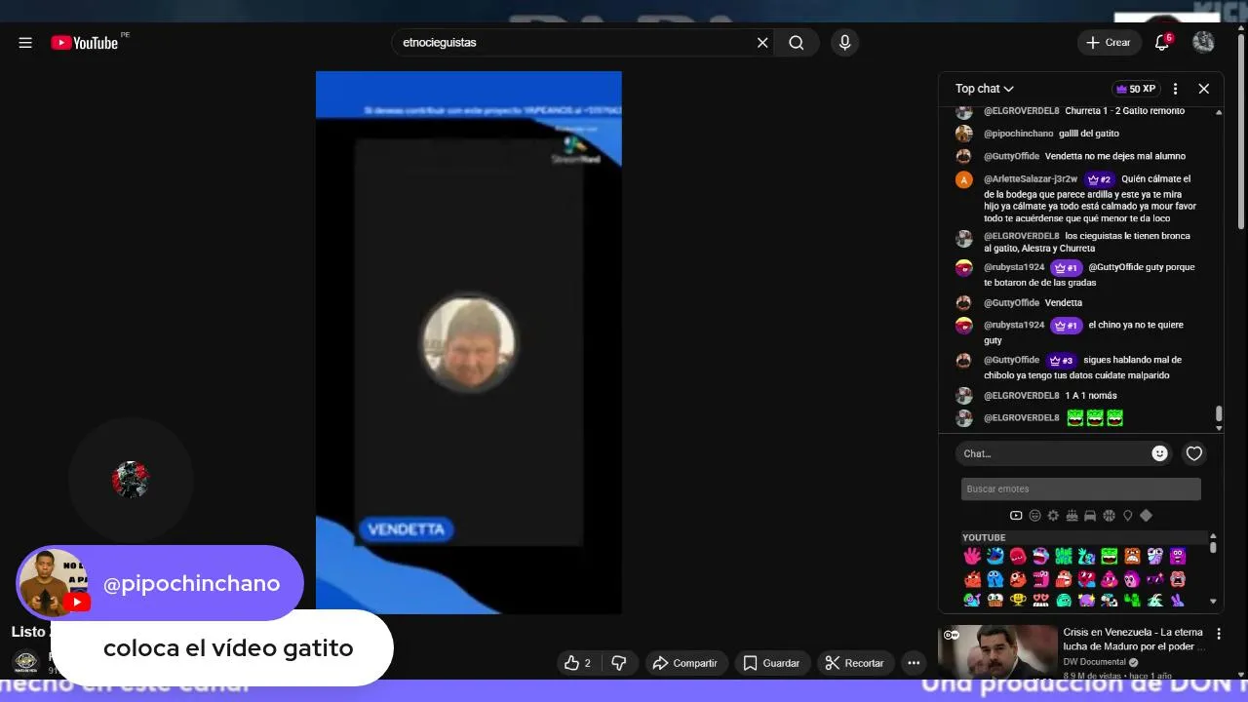Open the YouTube guide hamburger menu
The height and width of the screenshot is (702, 1248).
coord(25,43)
